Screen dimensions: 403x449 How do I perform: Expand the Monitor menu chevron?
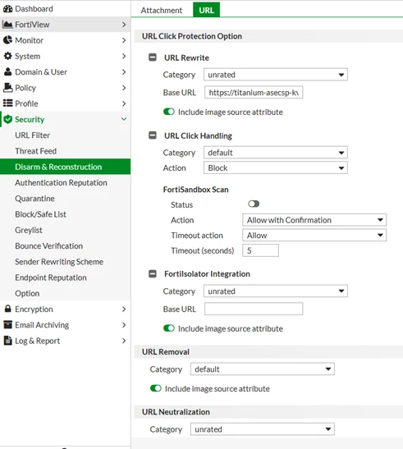[x=124, y=40]
